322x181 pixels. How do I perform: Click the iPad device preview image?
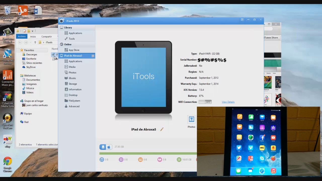click(143, 77)
